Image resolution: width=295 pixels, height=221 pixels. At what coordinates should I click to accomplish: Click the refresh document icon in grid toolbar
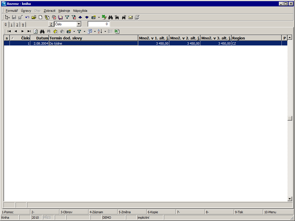[36, 31]
